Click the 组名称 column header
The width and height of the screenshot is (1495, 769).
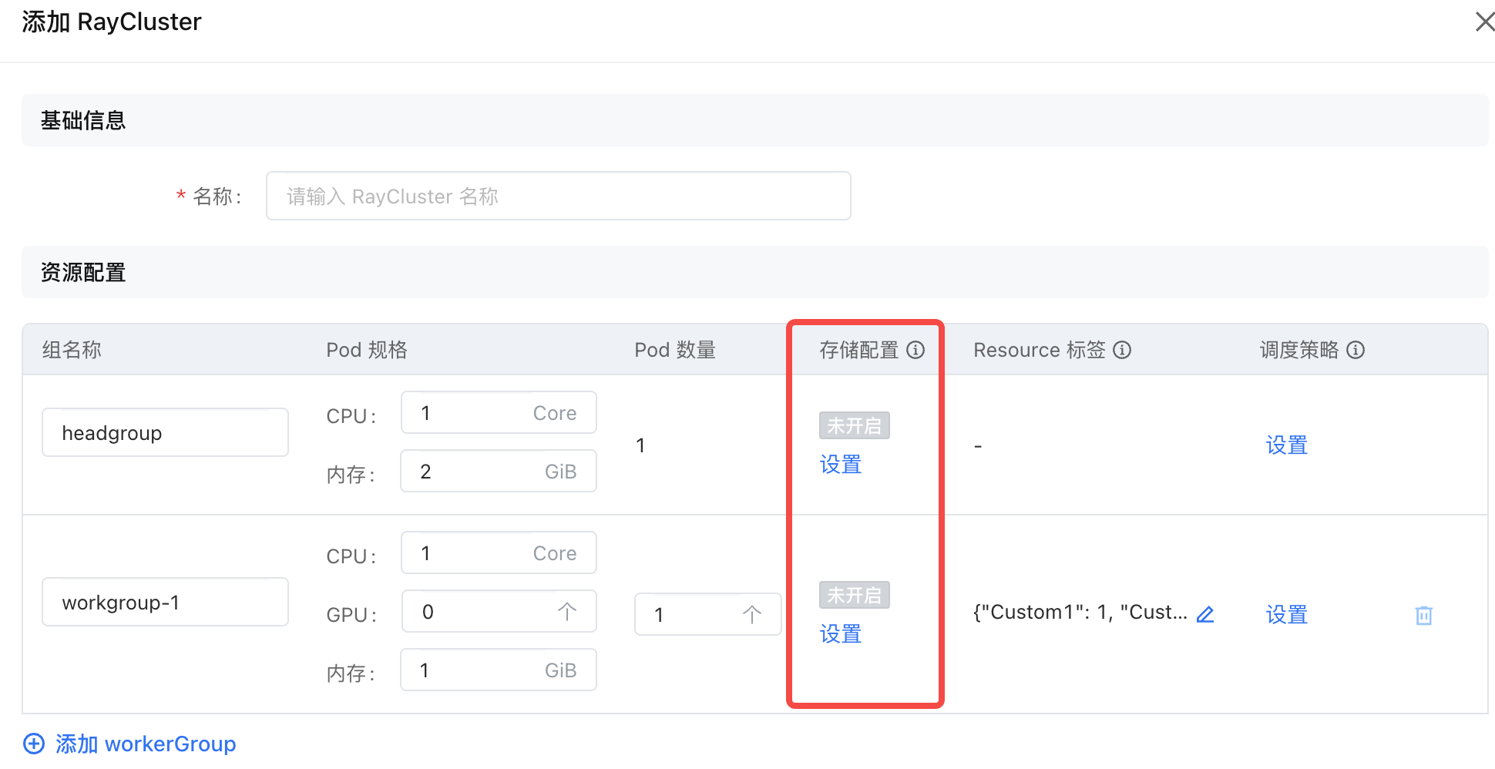pos(72,350)
